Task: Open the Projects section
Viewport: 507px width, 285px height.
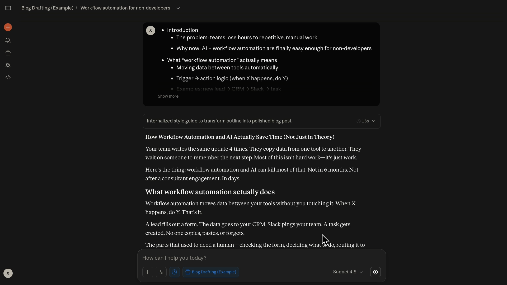Action: coord(8,53)
